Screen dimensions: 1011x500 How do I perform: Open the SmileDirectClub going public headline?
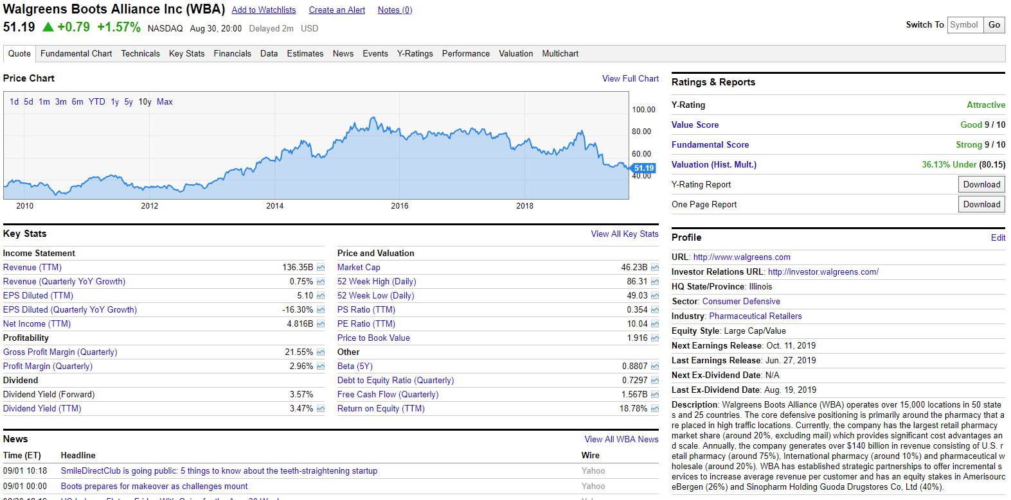pyautogui.click(x=219, y=471)
